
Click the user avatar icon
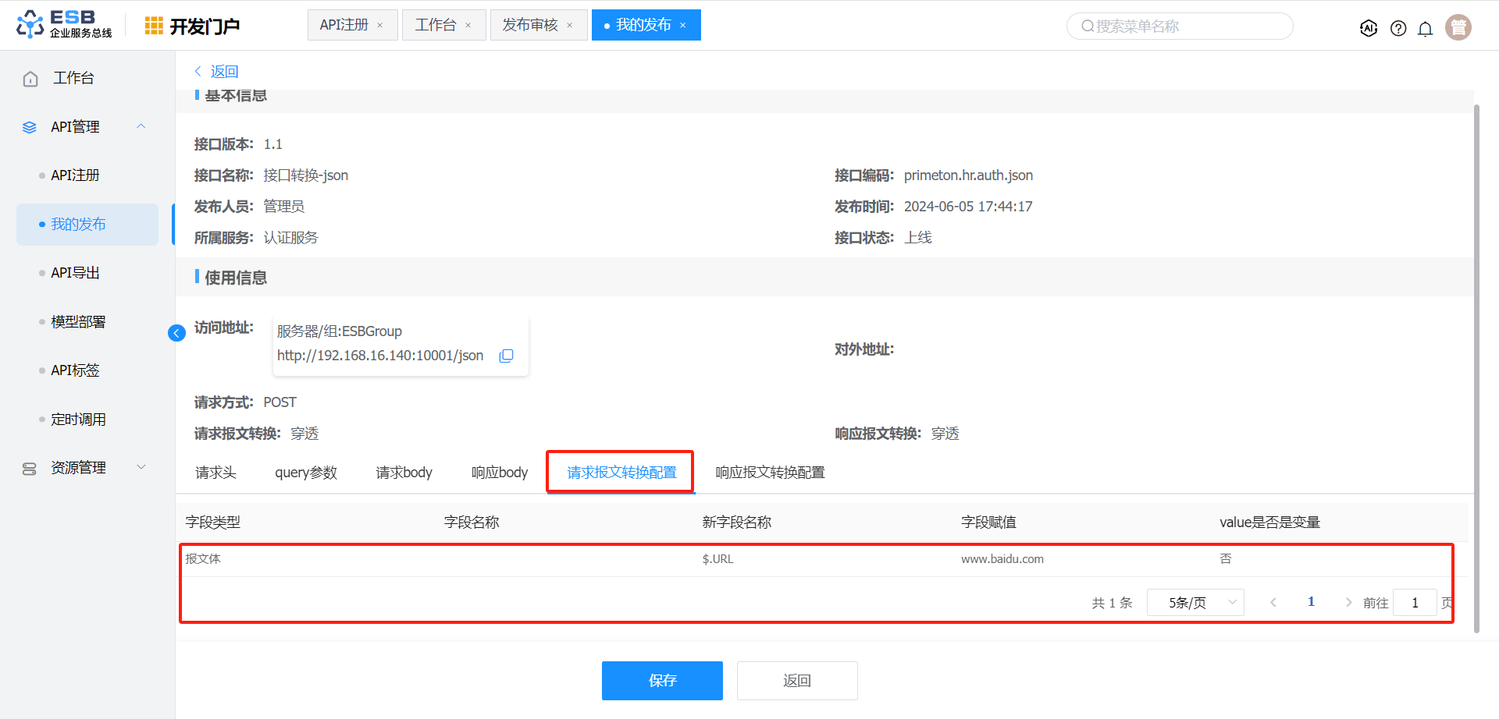point(1458,27)
